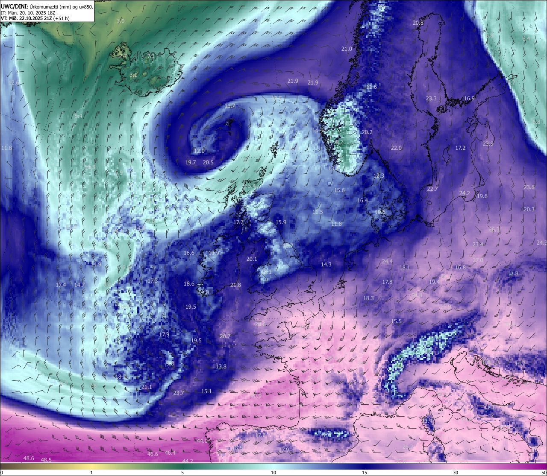Viewport: 547px width, 476px height.
Task: Click the map value 12.3 in the Skagerrak
Action: pos(379,175)
